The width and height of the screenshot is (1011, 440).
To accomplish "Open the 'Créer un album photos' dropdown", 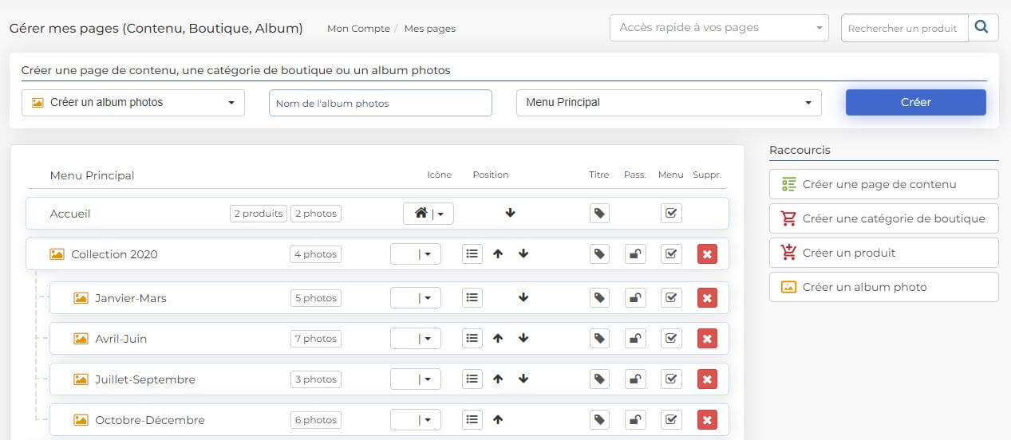I will (133, 103).
